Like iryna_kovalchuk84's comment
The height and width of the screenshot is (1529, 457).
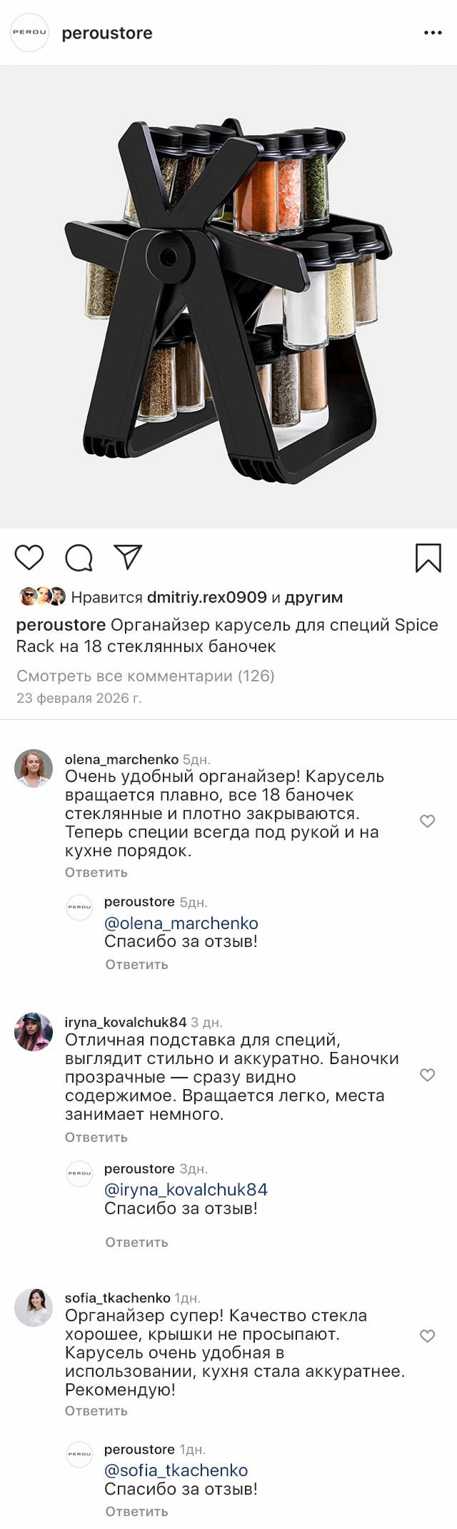click(427, 1075)
